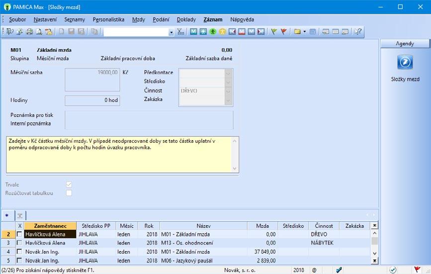Click the filter funnel icon after the combo box

pos(180,32)
